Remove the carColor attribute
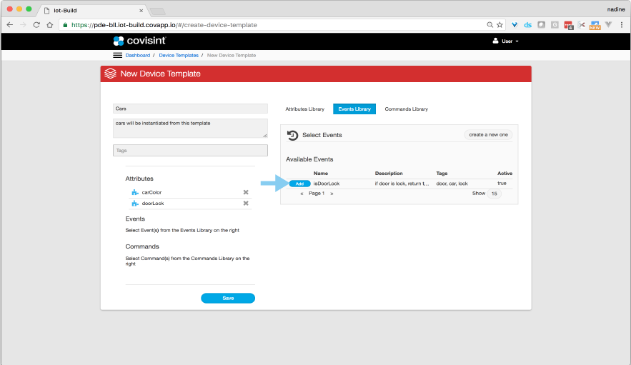The height and width of the screenshot is (365, 631). [246, 192]
